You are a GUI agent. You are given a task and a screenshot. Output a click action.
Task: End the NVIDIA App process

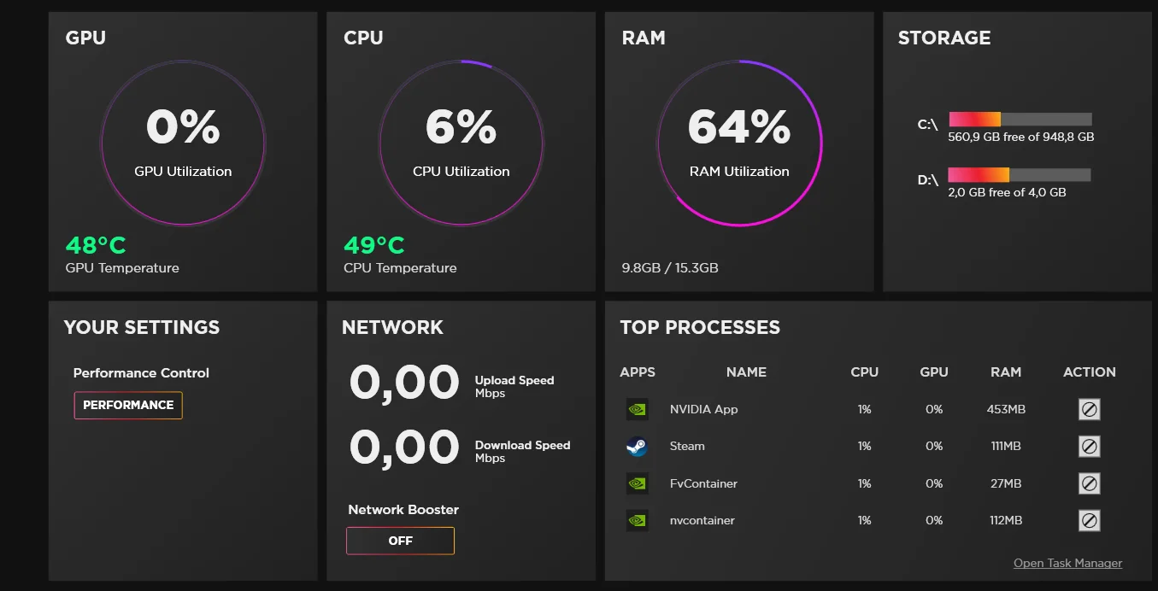click(x=1089, y=409)
